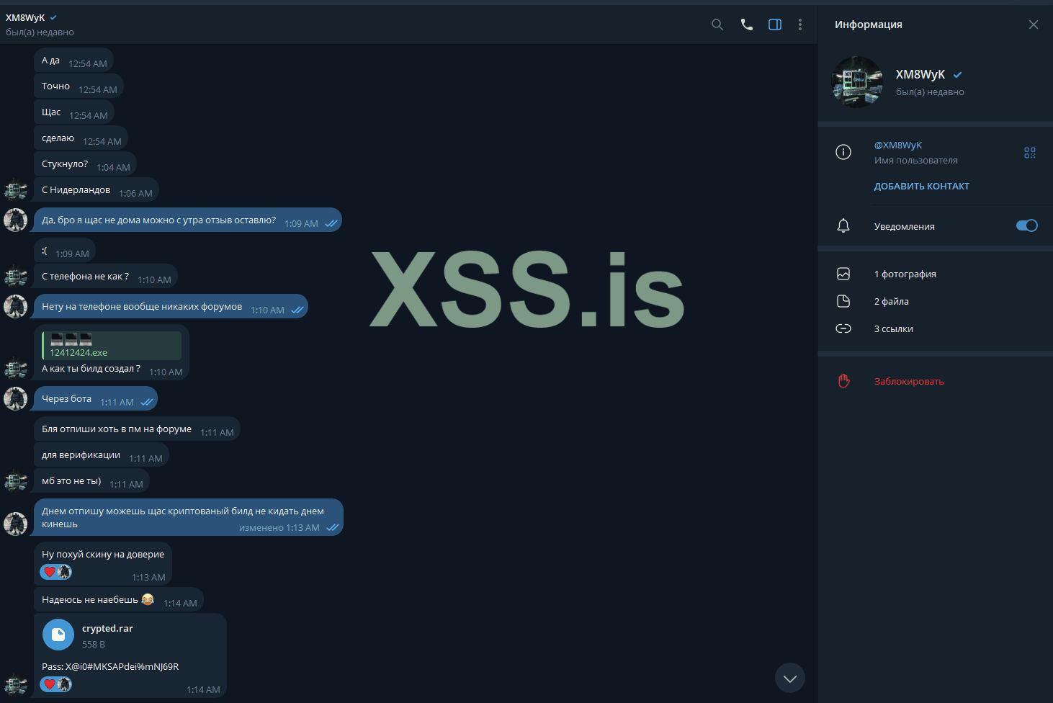Click the "Pass: X@i0#MKSAPdei%mNJ69R" caption text
Viewport: 1053px width, 703px height.
110,667
